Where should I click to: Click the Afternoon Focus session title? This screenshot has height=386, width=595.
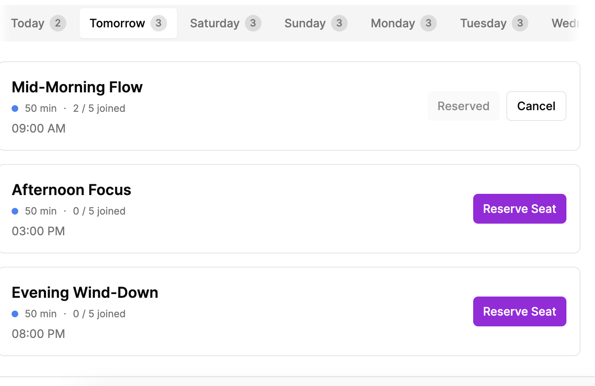(71, 190)
